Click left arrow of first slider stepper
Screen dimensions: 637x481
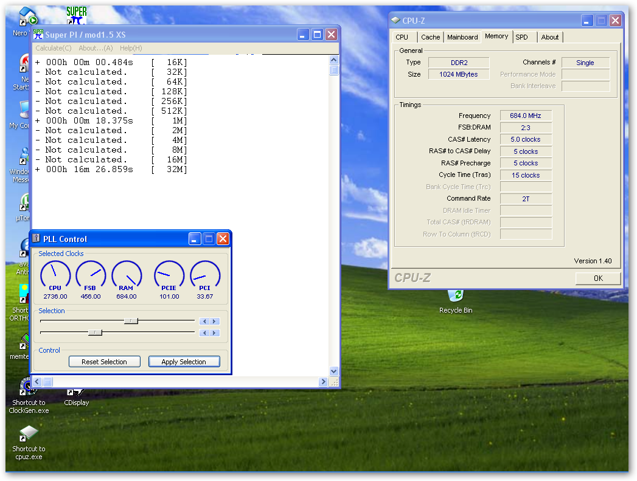pos(204,322)
